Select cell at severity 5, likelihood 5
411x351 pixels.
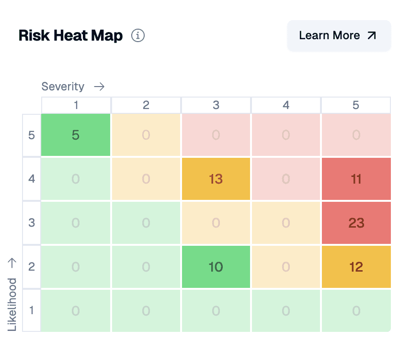356,135
